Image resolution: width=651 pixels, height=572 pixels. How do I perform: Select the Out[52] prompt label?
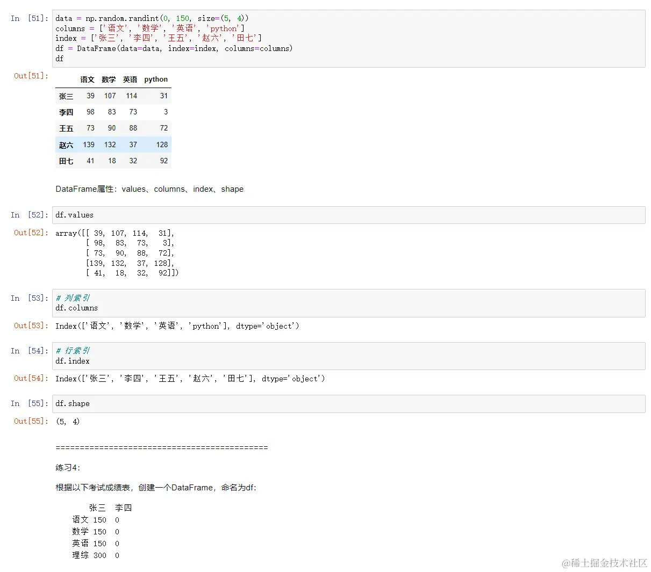(x=31, y=233)
